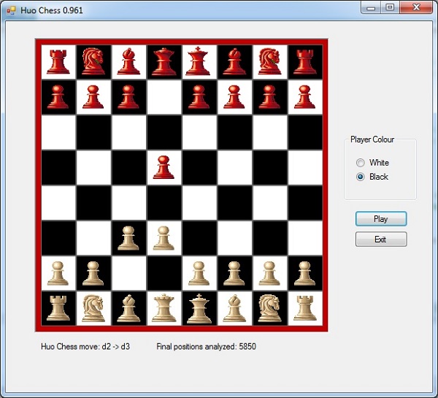438x398 pixels.
Task: Select the red knight on b8
Action: click(93, 61)
